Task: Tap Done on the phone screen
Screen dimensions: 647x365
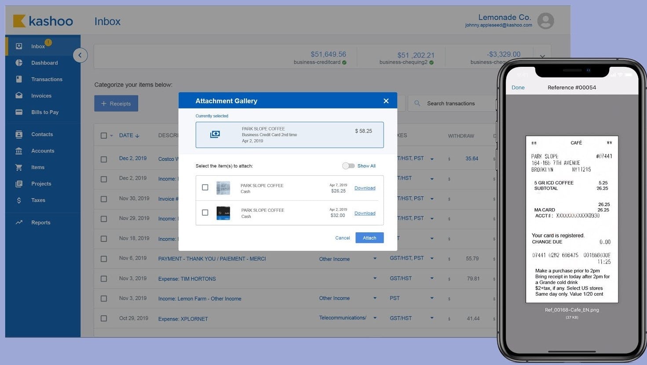Action: pos(518,87)
